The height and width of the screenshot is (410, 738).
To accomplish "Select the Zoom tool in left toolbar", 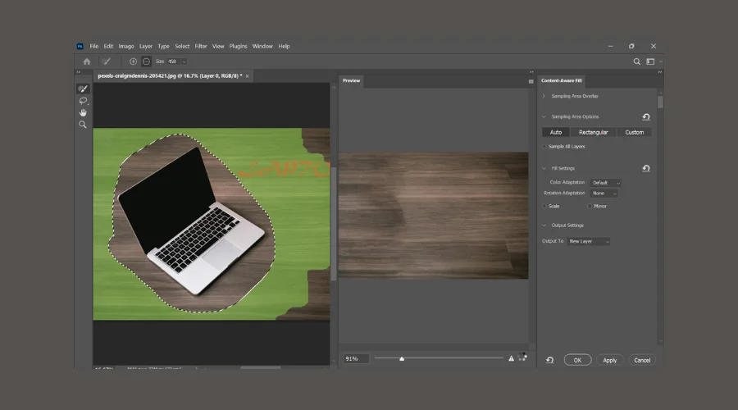I will (83, 125).
